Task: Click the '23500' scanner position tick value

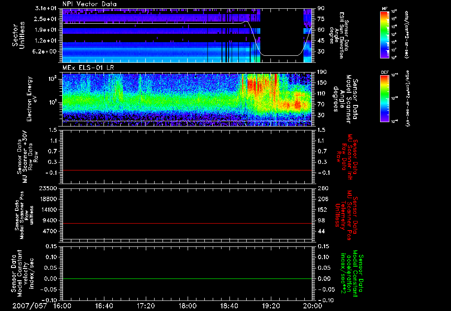Action: 48,188
